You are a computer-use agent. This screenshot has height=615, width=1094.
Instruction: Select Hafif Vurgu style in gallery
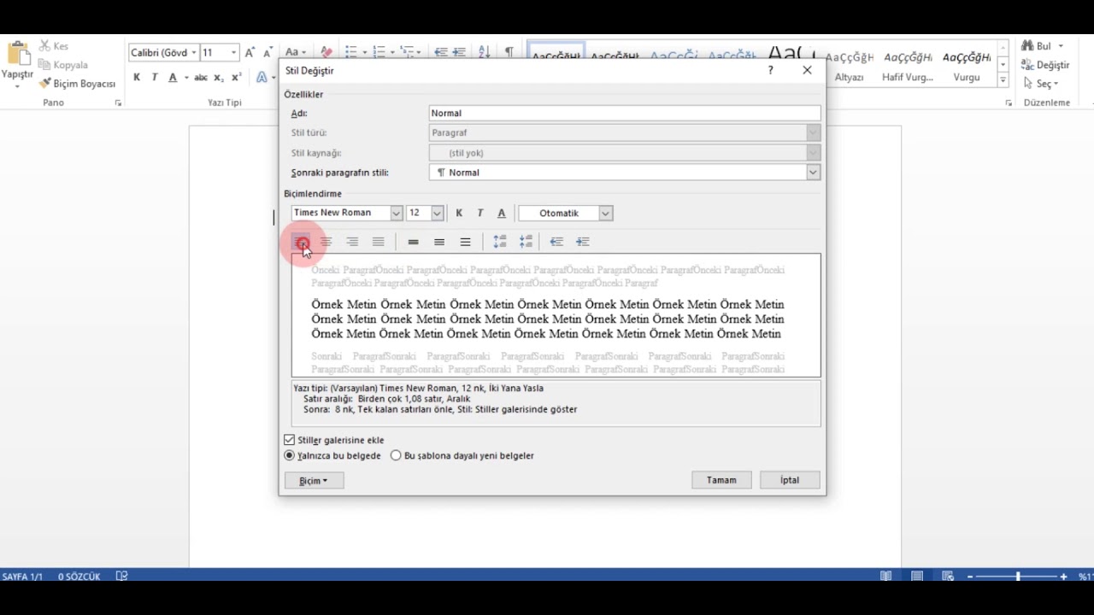(x=908, y=66)
